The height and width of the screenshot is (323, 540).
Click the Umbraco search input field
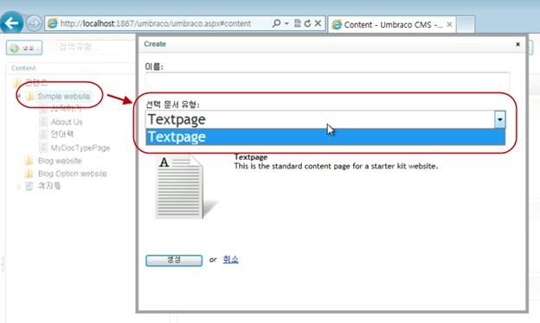96,47
